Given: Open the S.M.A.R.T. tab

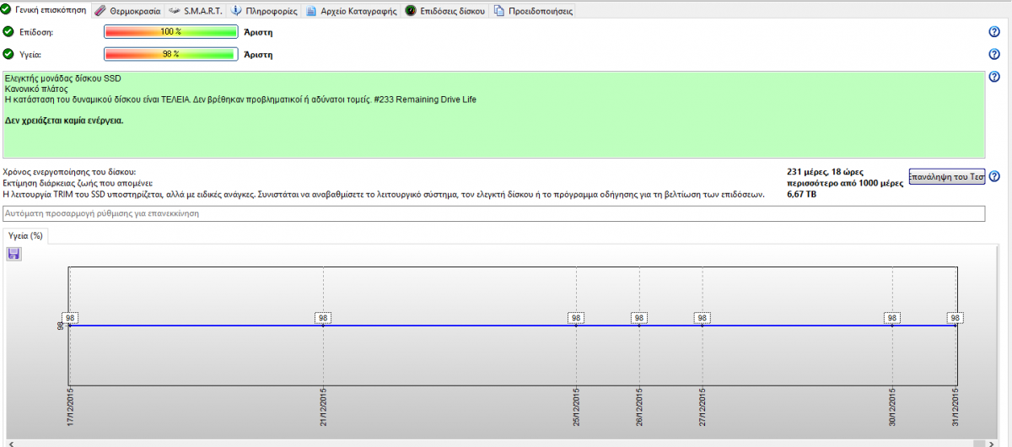Looking at the screenshot, I should (196, 12).
